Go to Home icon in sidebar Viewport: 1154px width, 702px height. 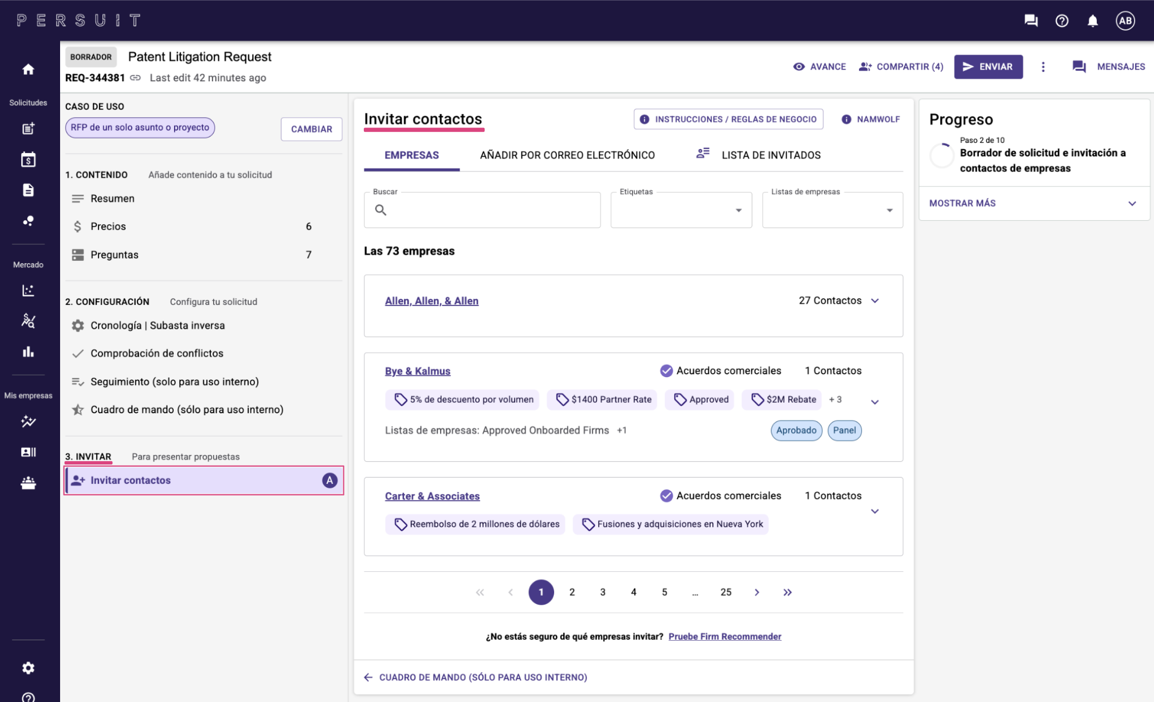[28, 69]
